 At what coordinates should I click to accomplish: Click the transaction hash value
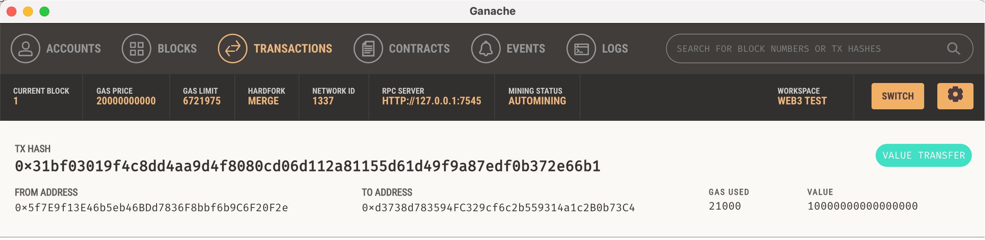(308, 166)
